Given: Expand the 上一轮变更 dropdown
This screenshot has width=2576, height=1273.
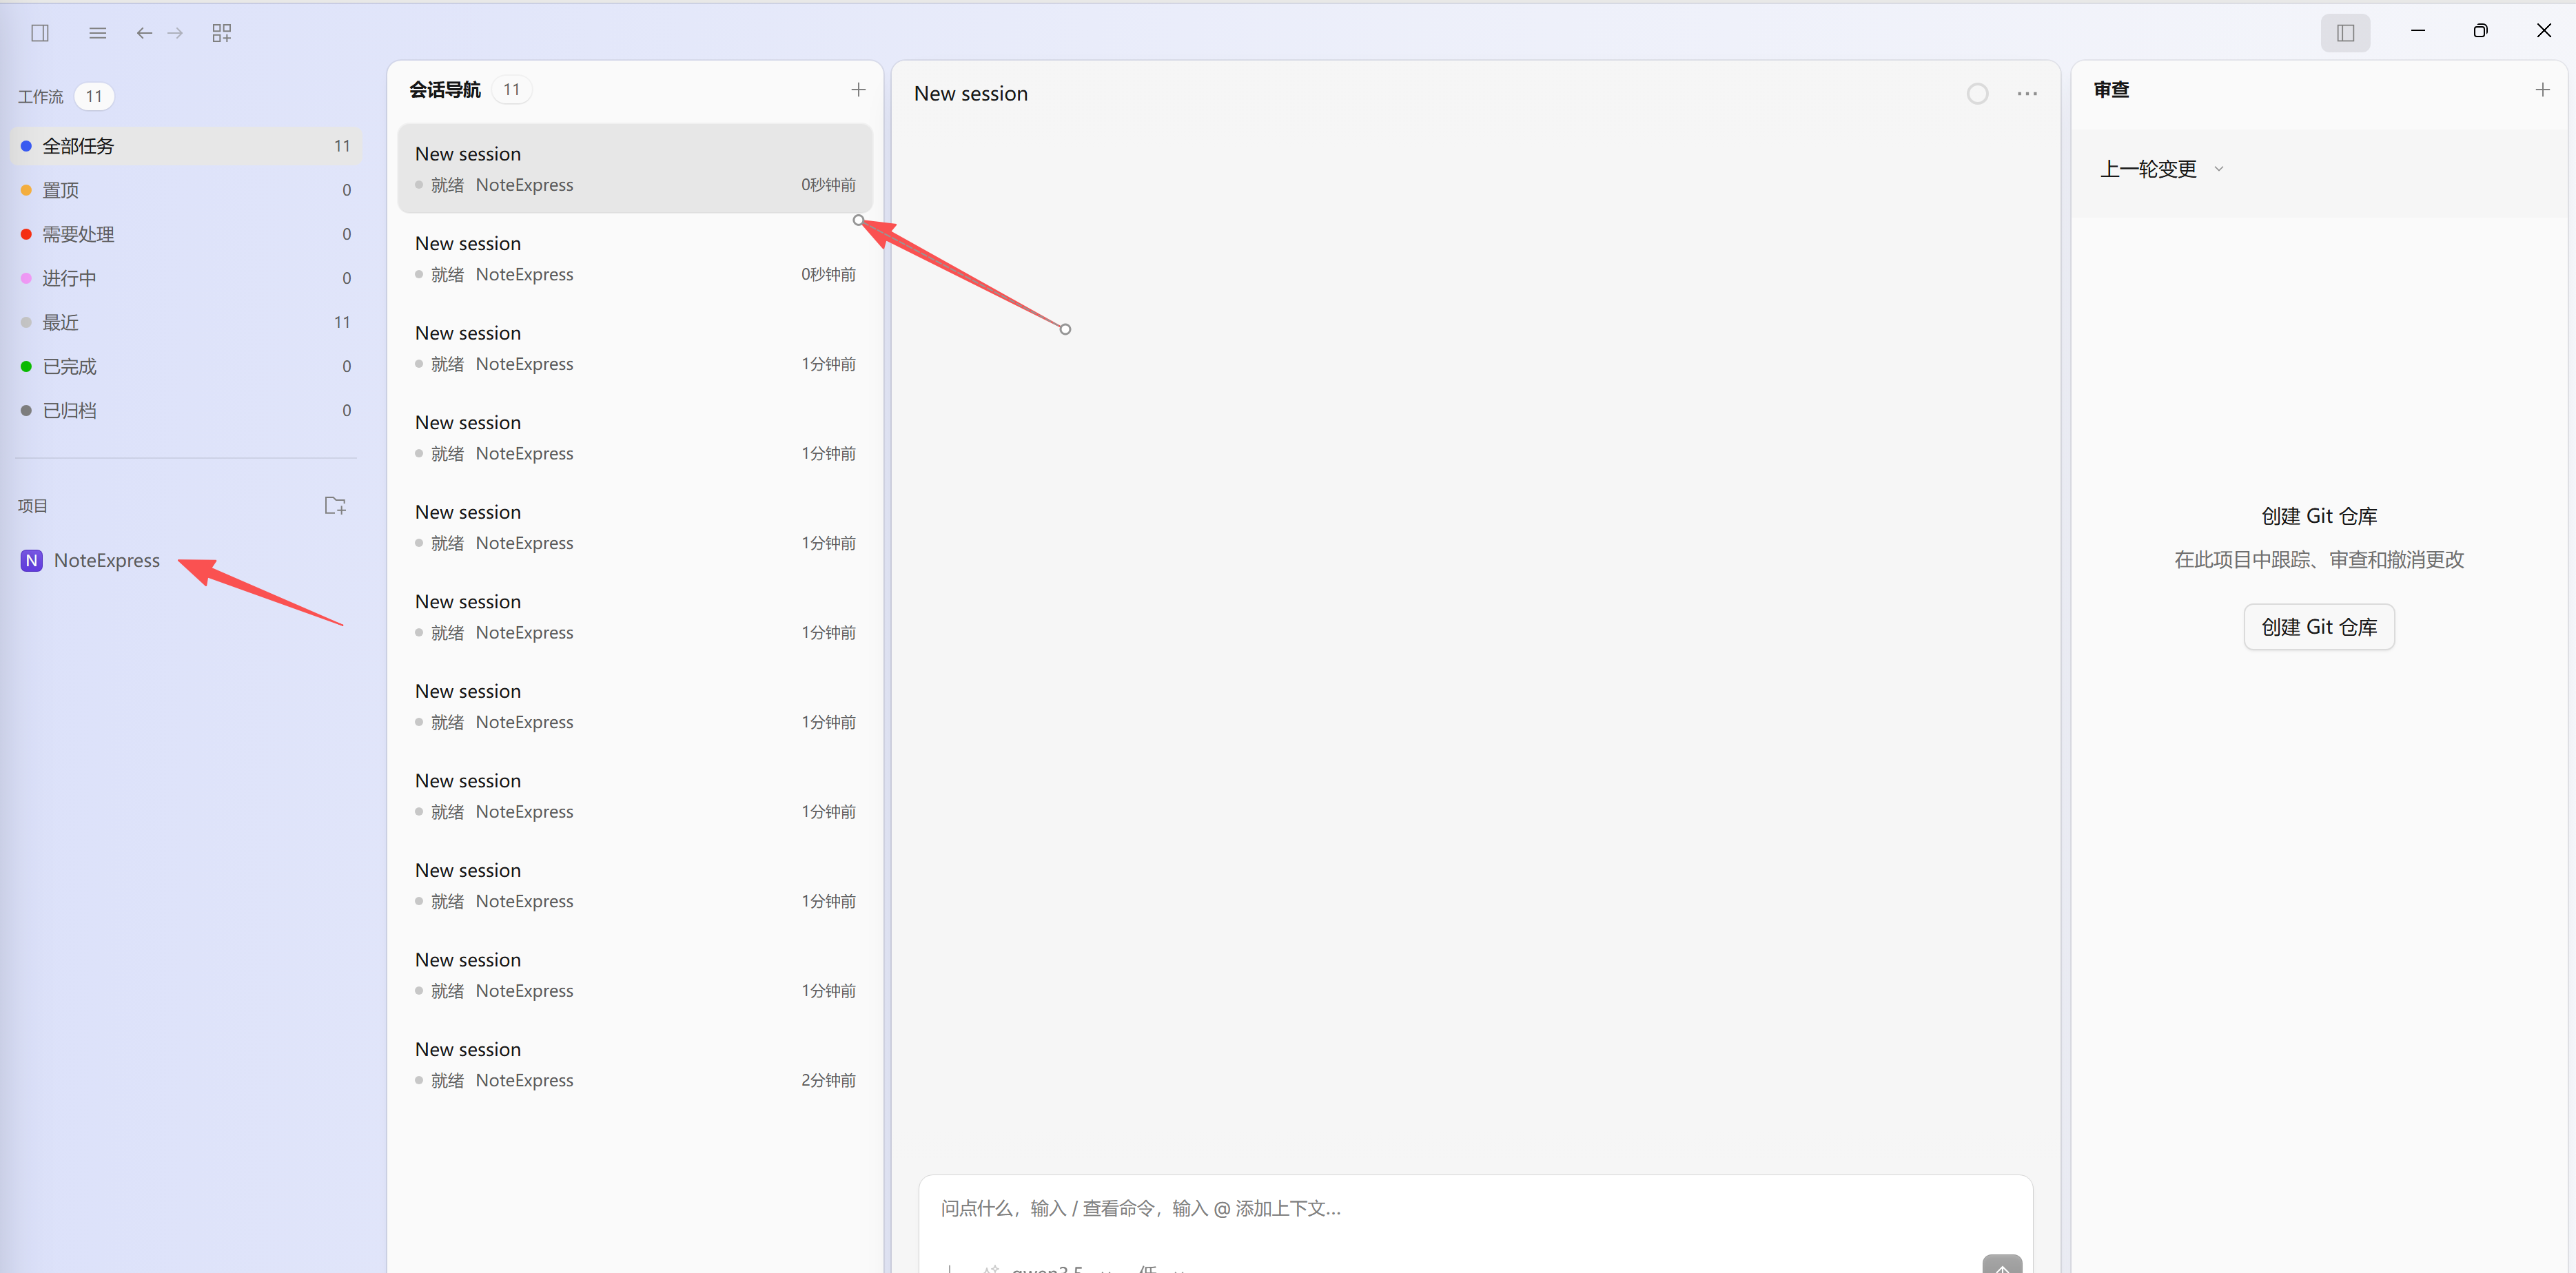Looking at the screenshot, I should pos(2161,169).
